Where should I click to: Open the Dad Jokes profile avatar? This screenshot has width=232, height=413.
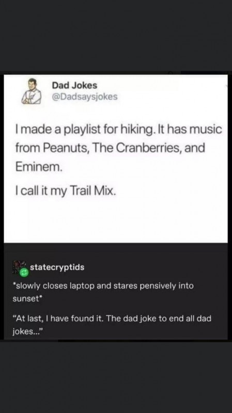(32, 91)
